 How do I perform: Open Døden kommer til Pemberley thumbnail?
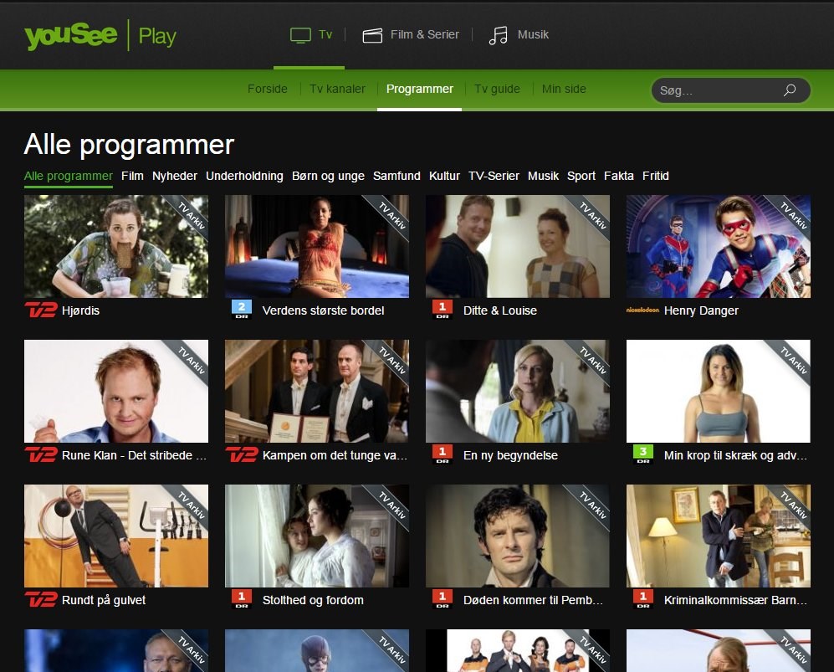coord(518,536)
